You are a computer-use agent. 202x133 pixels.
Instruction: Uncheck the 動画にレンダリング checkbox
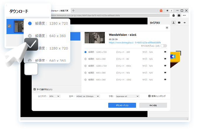coord(149,96)
